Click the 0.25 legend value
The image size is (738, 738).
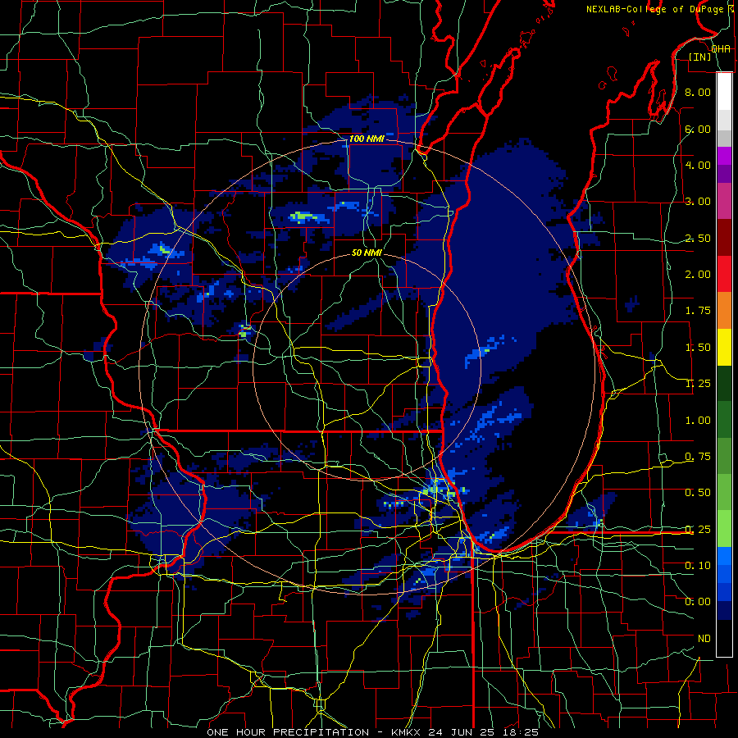698,530
